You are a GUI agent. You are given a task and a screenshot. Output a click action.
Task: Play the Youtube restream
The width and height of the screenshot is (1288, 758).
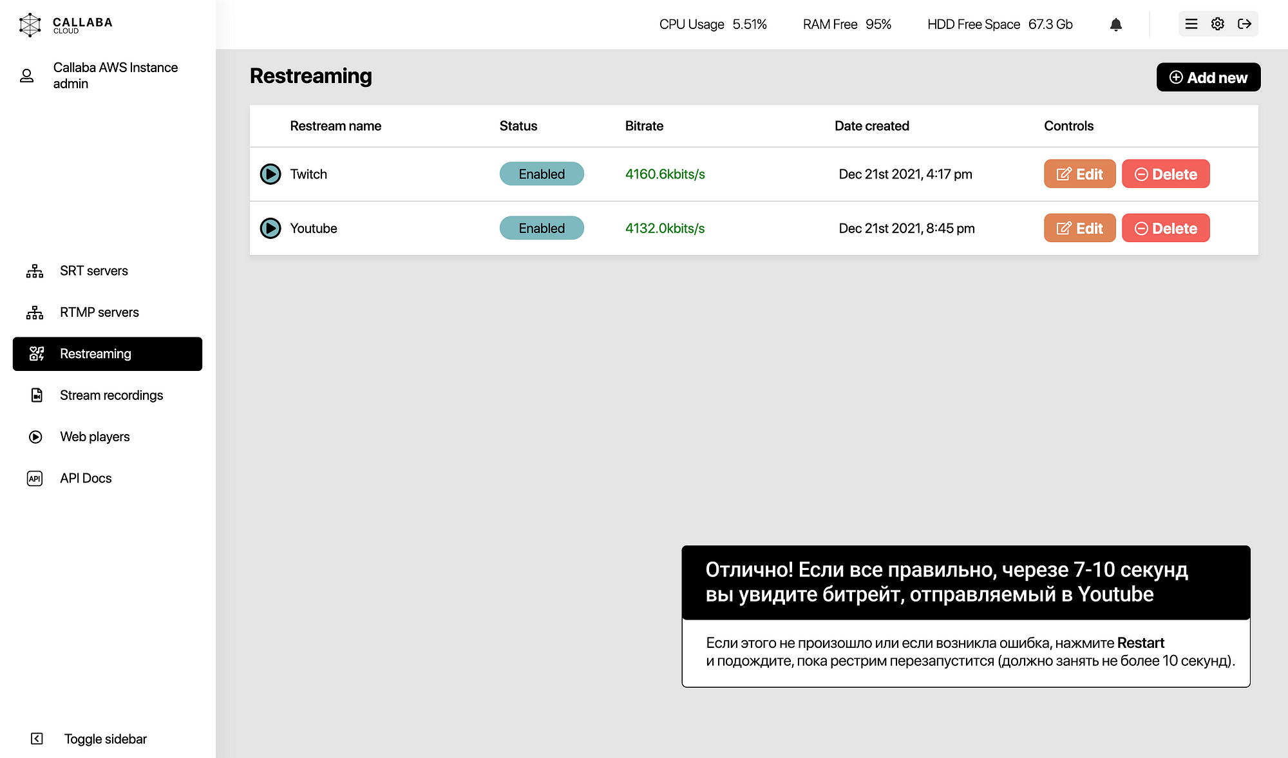(270, 228)
